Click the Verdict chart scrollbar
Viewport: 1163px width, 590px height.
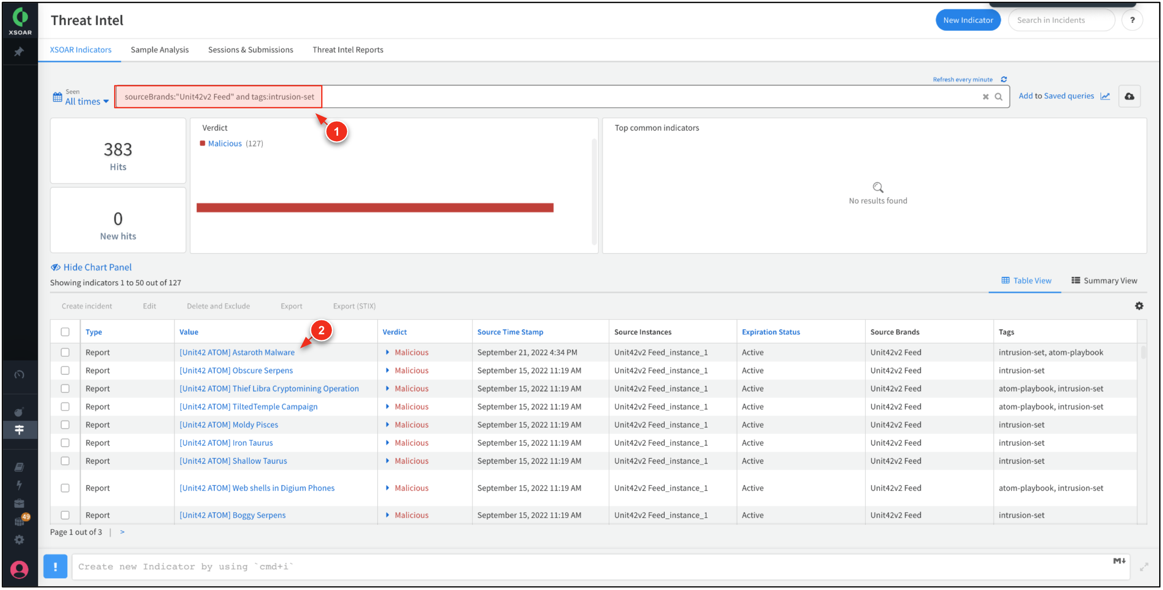pyautogui.click(x=594, y=192)
